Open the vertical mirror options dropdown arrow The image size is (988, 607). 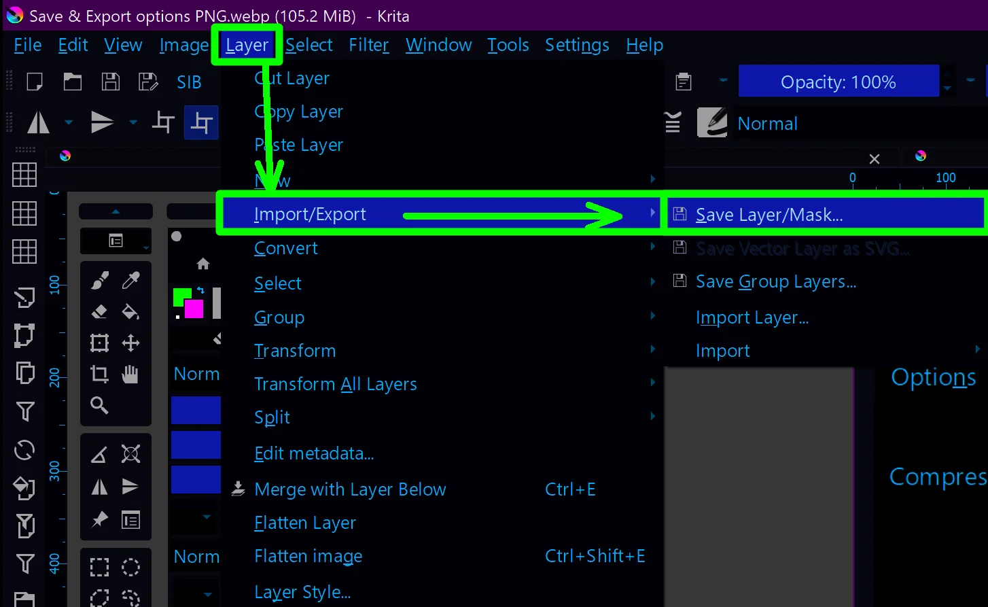[x=133, y=123]
